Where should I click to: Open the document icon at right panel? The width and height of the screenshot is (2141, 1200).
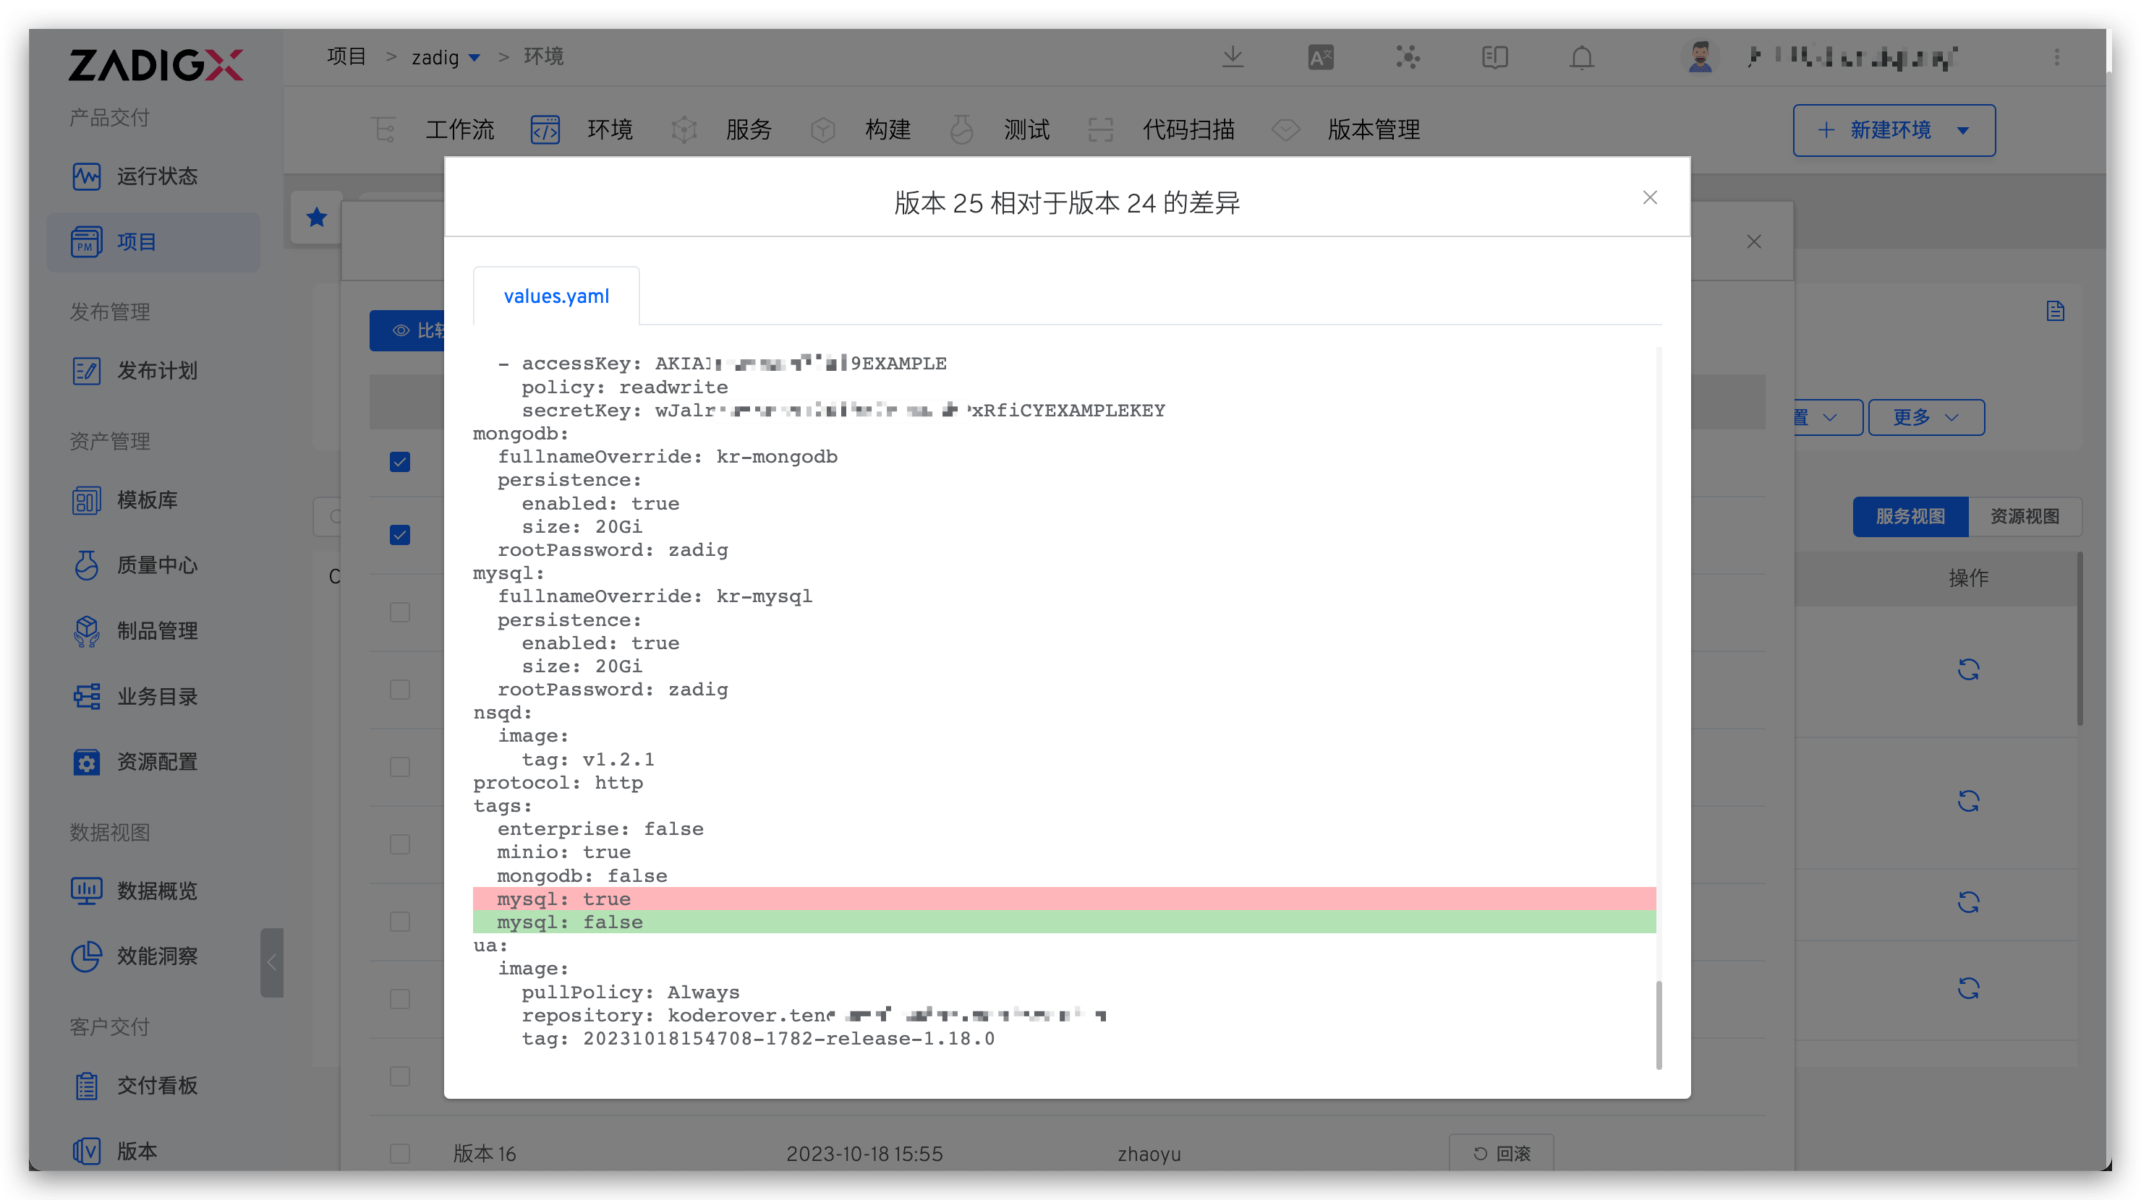point(2056,311)
